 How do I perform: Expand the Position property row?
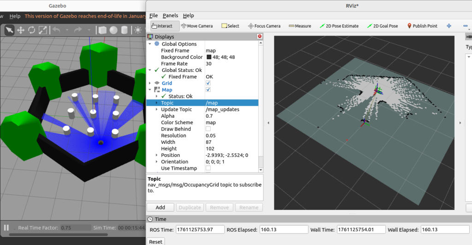(157, 155)
